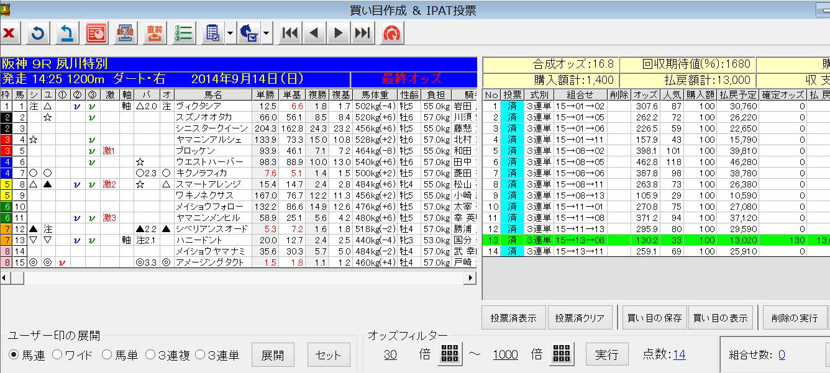Select the 3連単 radio button
Image resolution: width=830 pixels, height=373 pixels.
[200, 354]
